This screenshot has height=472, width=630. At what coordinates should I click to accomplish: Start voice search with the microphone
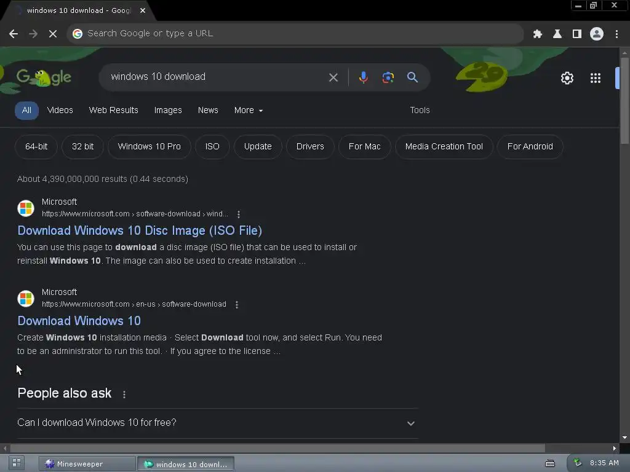363,77
